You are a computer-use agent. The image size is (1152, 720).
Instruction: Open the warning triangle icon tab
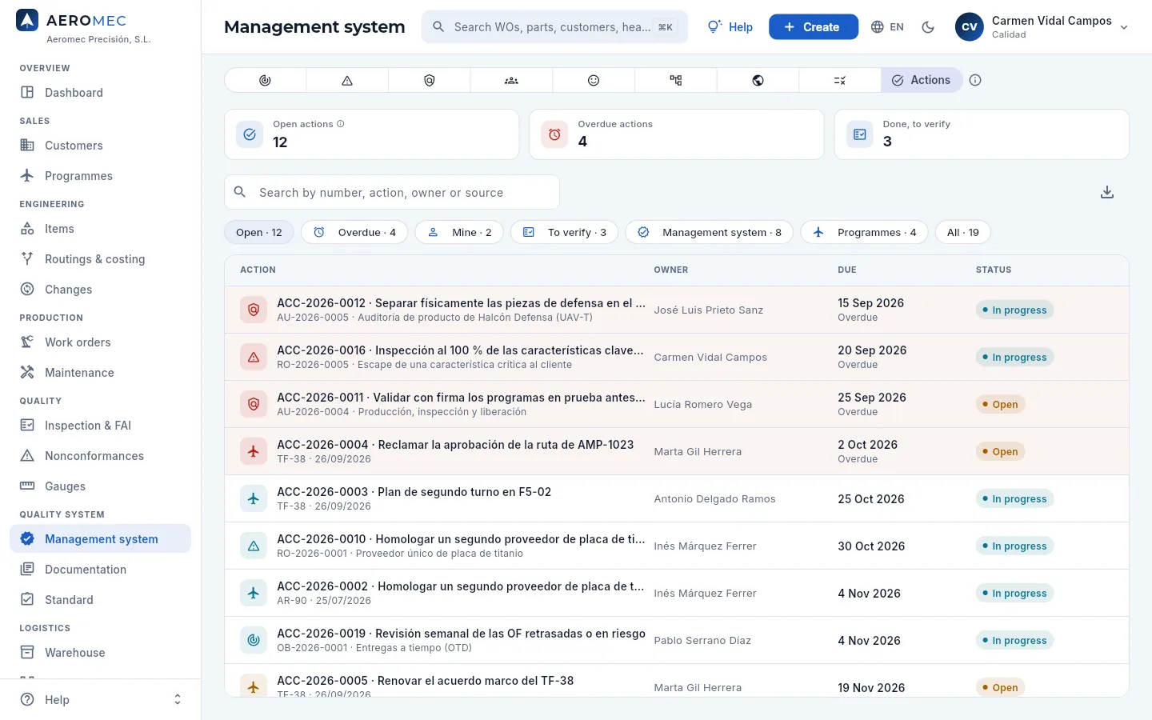[347, 80]
